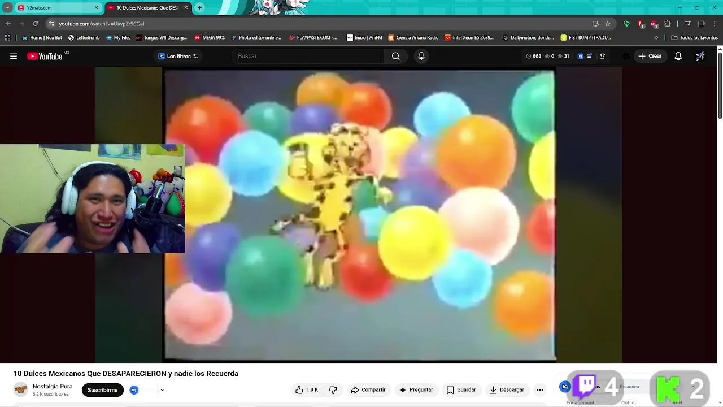This screenshot has height=407, width=723.
Task: Click the YouTube Buscar search field
Action: [308, 56]
